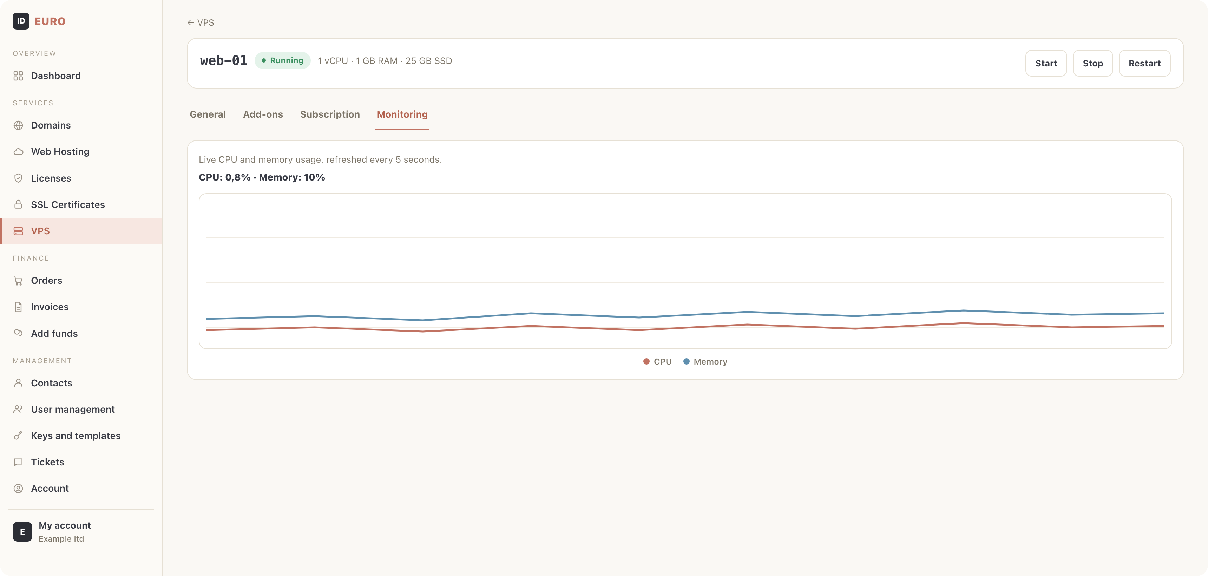Open the Subscription tab
1208x576 pixels.
tap(330, 114)
